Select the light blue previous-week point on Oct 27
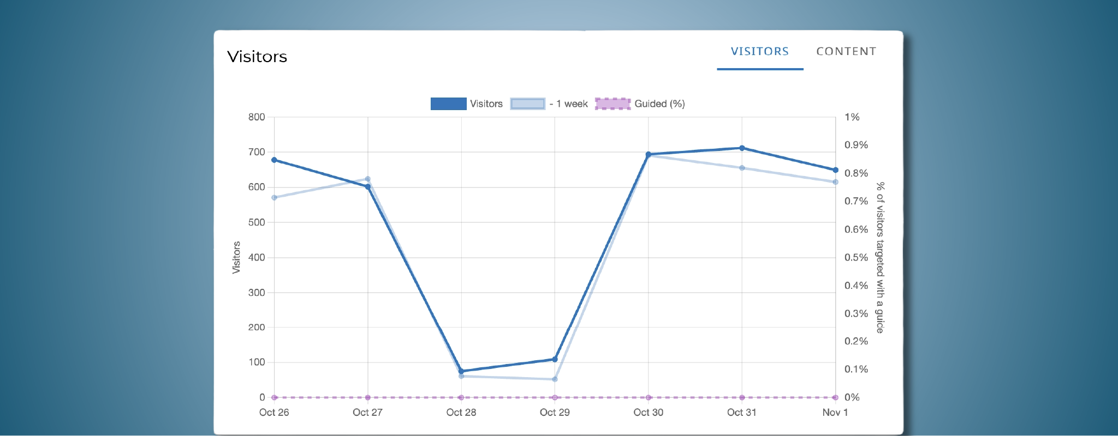 [367, 179]
